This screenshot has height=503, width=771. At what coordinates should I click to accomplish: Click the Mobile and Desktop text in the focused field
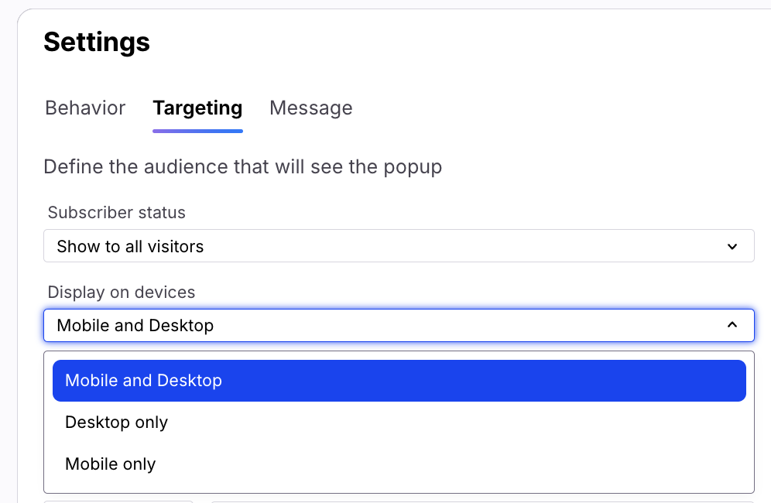(135, 326)
